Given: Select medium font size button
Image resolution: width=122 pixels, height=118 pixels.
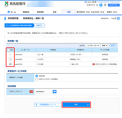Looking at the screenshot, I should point(101,5).
